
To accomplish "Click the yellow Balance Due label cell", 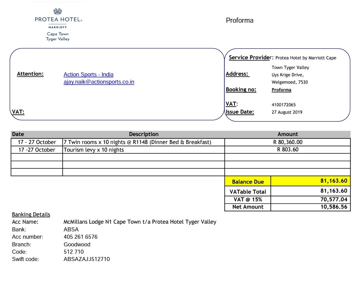I will (x=248, y=181).
